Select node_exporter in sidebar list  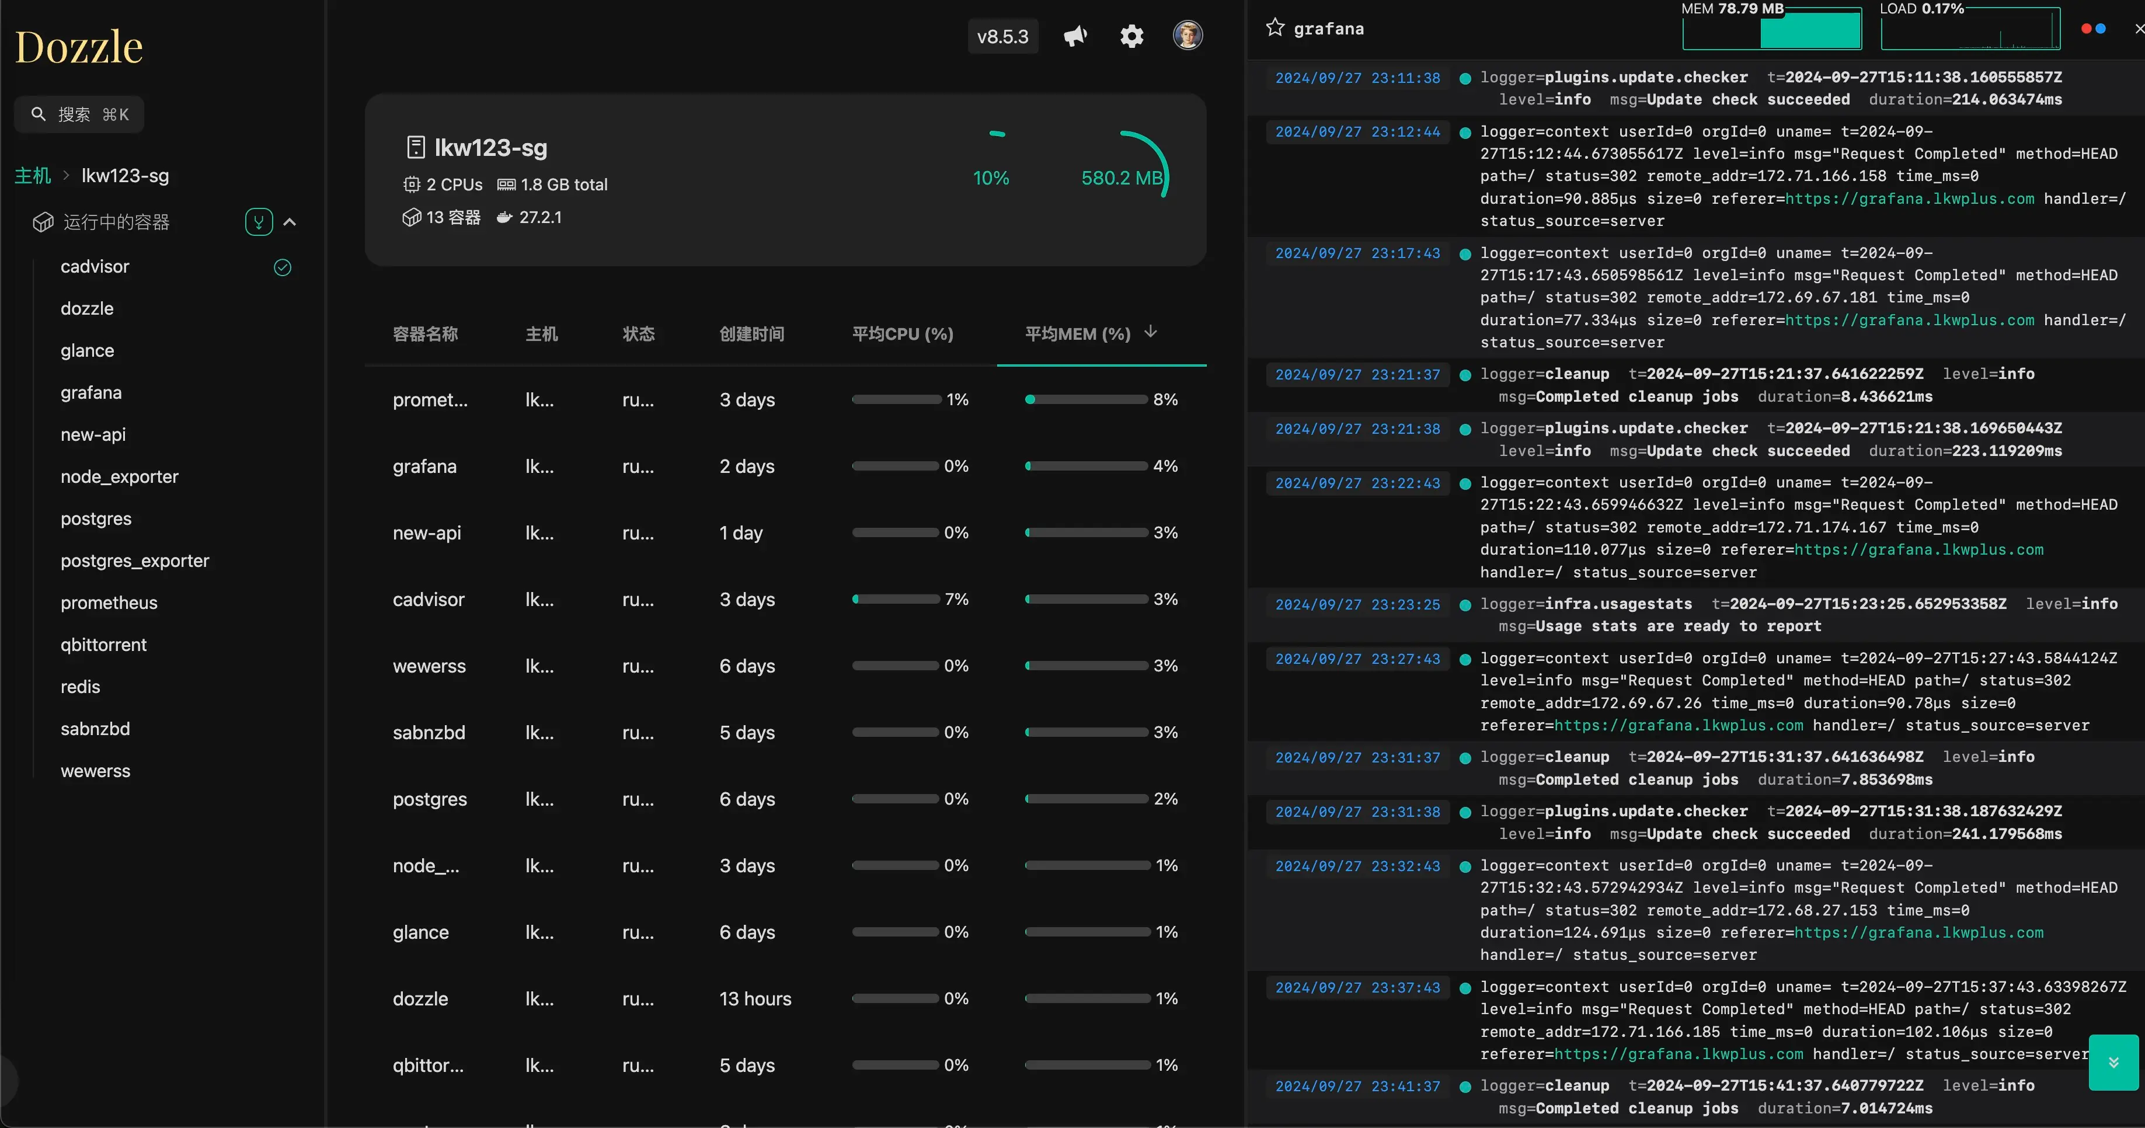pos(120,477)
